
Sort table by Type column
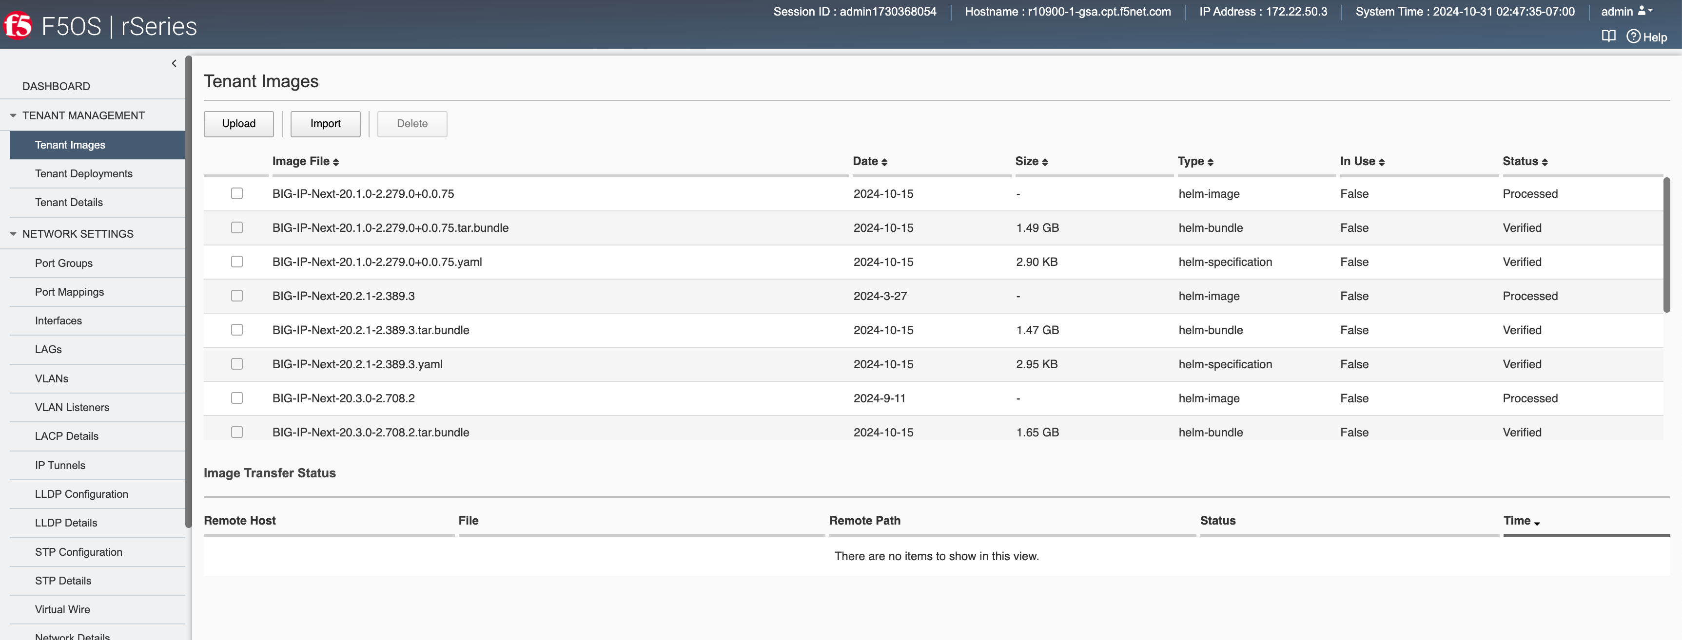[1195, 161]
